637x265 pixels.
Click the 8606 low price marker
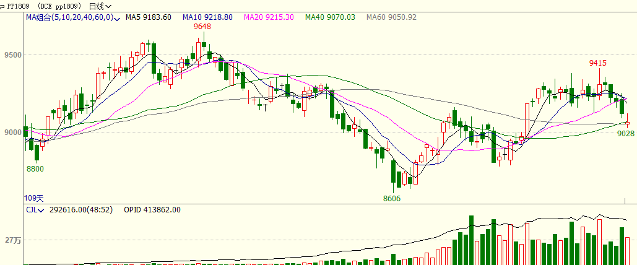(x=392, y=199)
